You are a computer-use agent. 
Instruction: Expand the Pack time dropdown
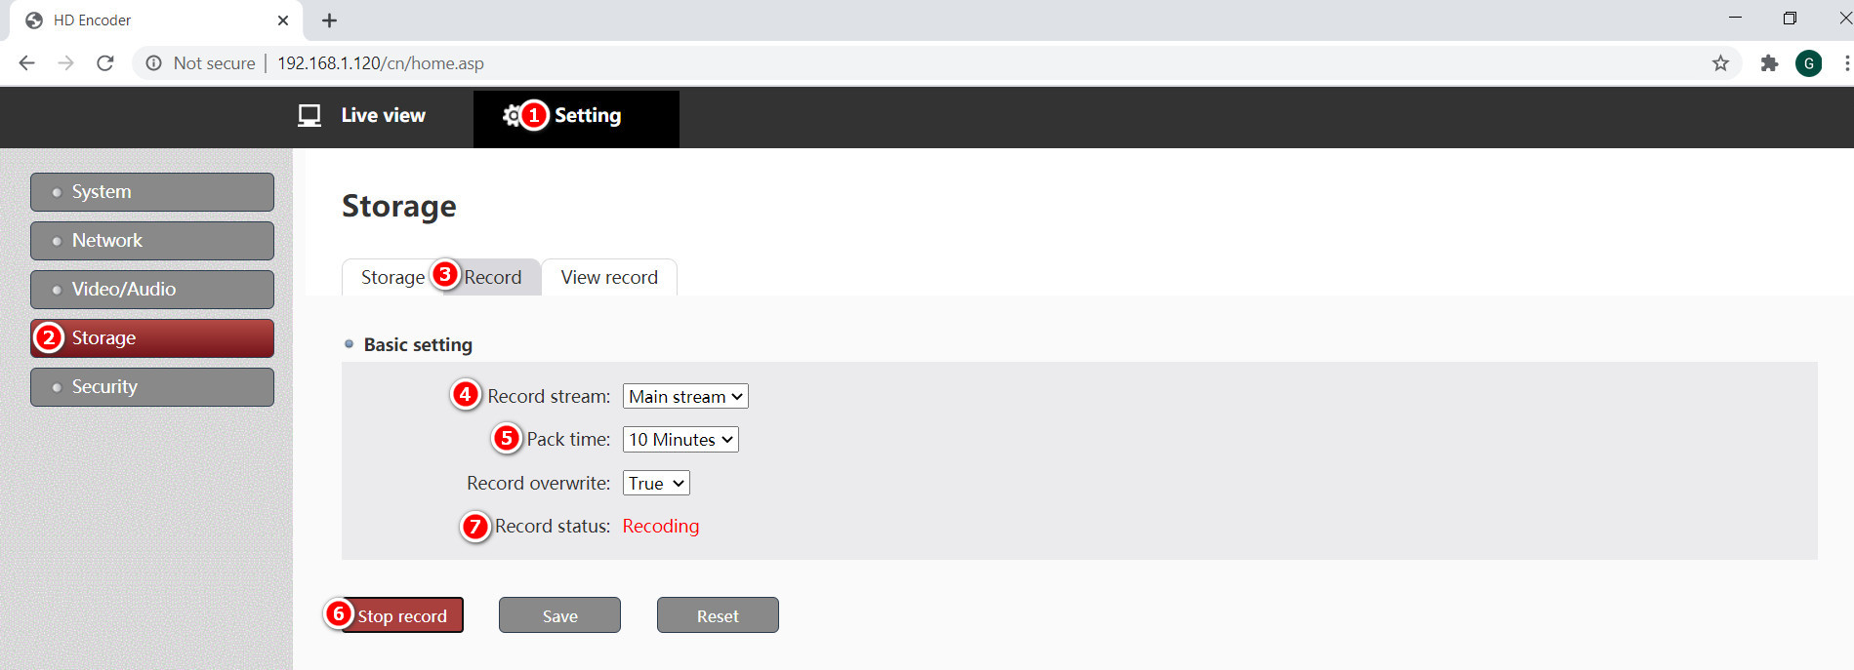pyautogui.click(x=680, y=440)
